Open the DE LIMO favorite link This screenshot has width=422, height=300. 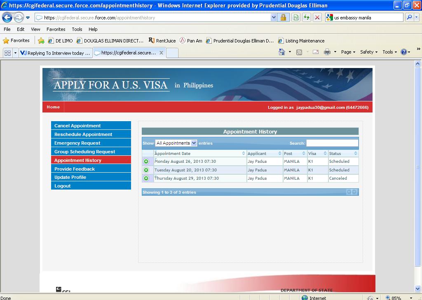[60, 41]
